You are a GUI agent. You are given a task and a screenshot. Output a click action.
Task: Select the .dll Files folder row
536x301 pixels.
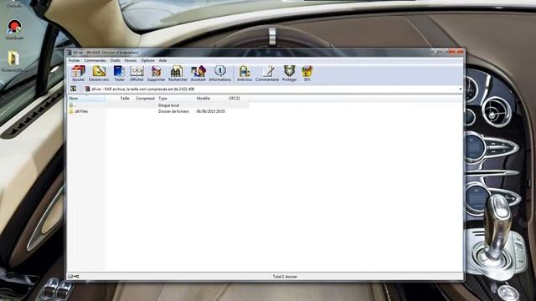pyautogui.click(x=158, y=111)
